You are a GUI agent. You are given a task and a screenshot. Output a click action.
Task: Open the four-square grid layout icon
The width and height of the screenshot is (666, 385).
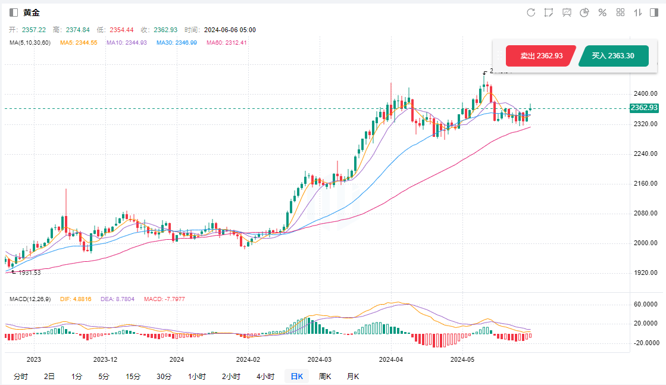(620, 12)
